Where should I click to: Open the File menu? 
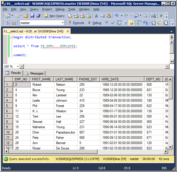coord(5,9)
